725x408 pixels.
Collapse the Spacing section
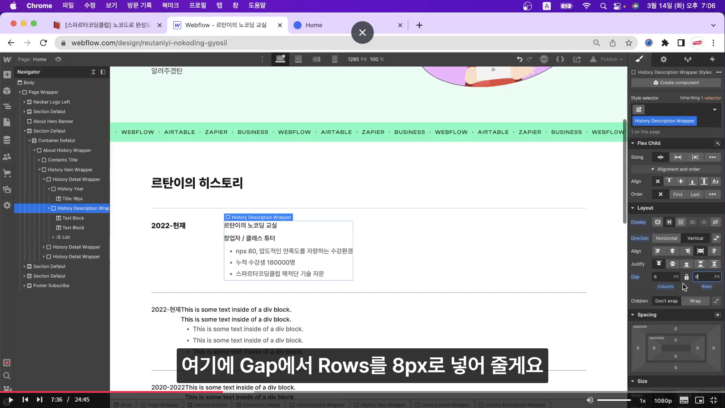[x=633, y=315]
